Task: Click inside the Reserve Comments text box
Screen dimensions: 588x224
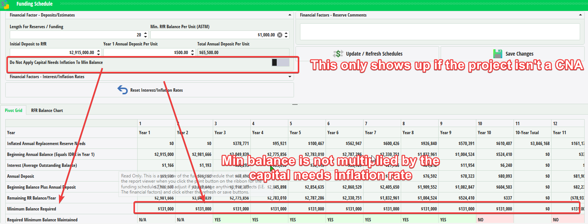Action: click(x=439, y=32)
